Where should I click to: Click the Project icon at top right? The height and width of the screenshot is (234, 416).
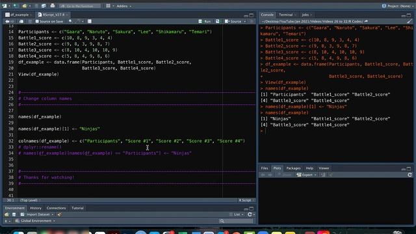coord(384,6)
